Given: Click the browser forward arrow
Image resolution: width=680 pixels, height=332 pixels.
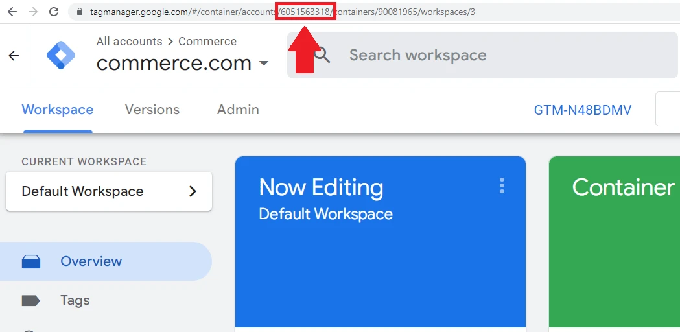Looking at the screenshot, I should point(33,12).
